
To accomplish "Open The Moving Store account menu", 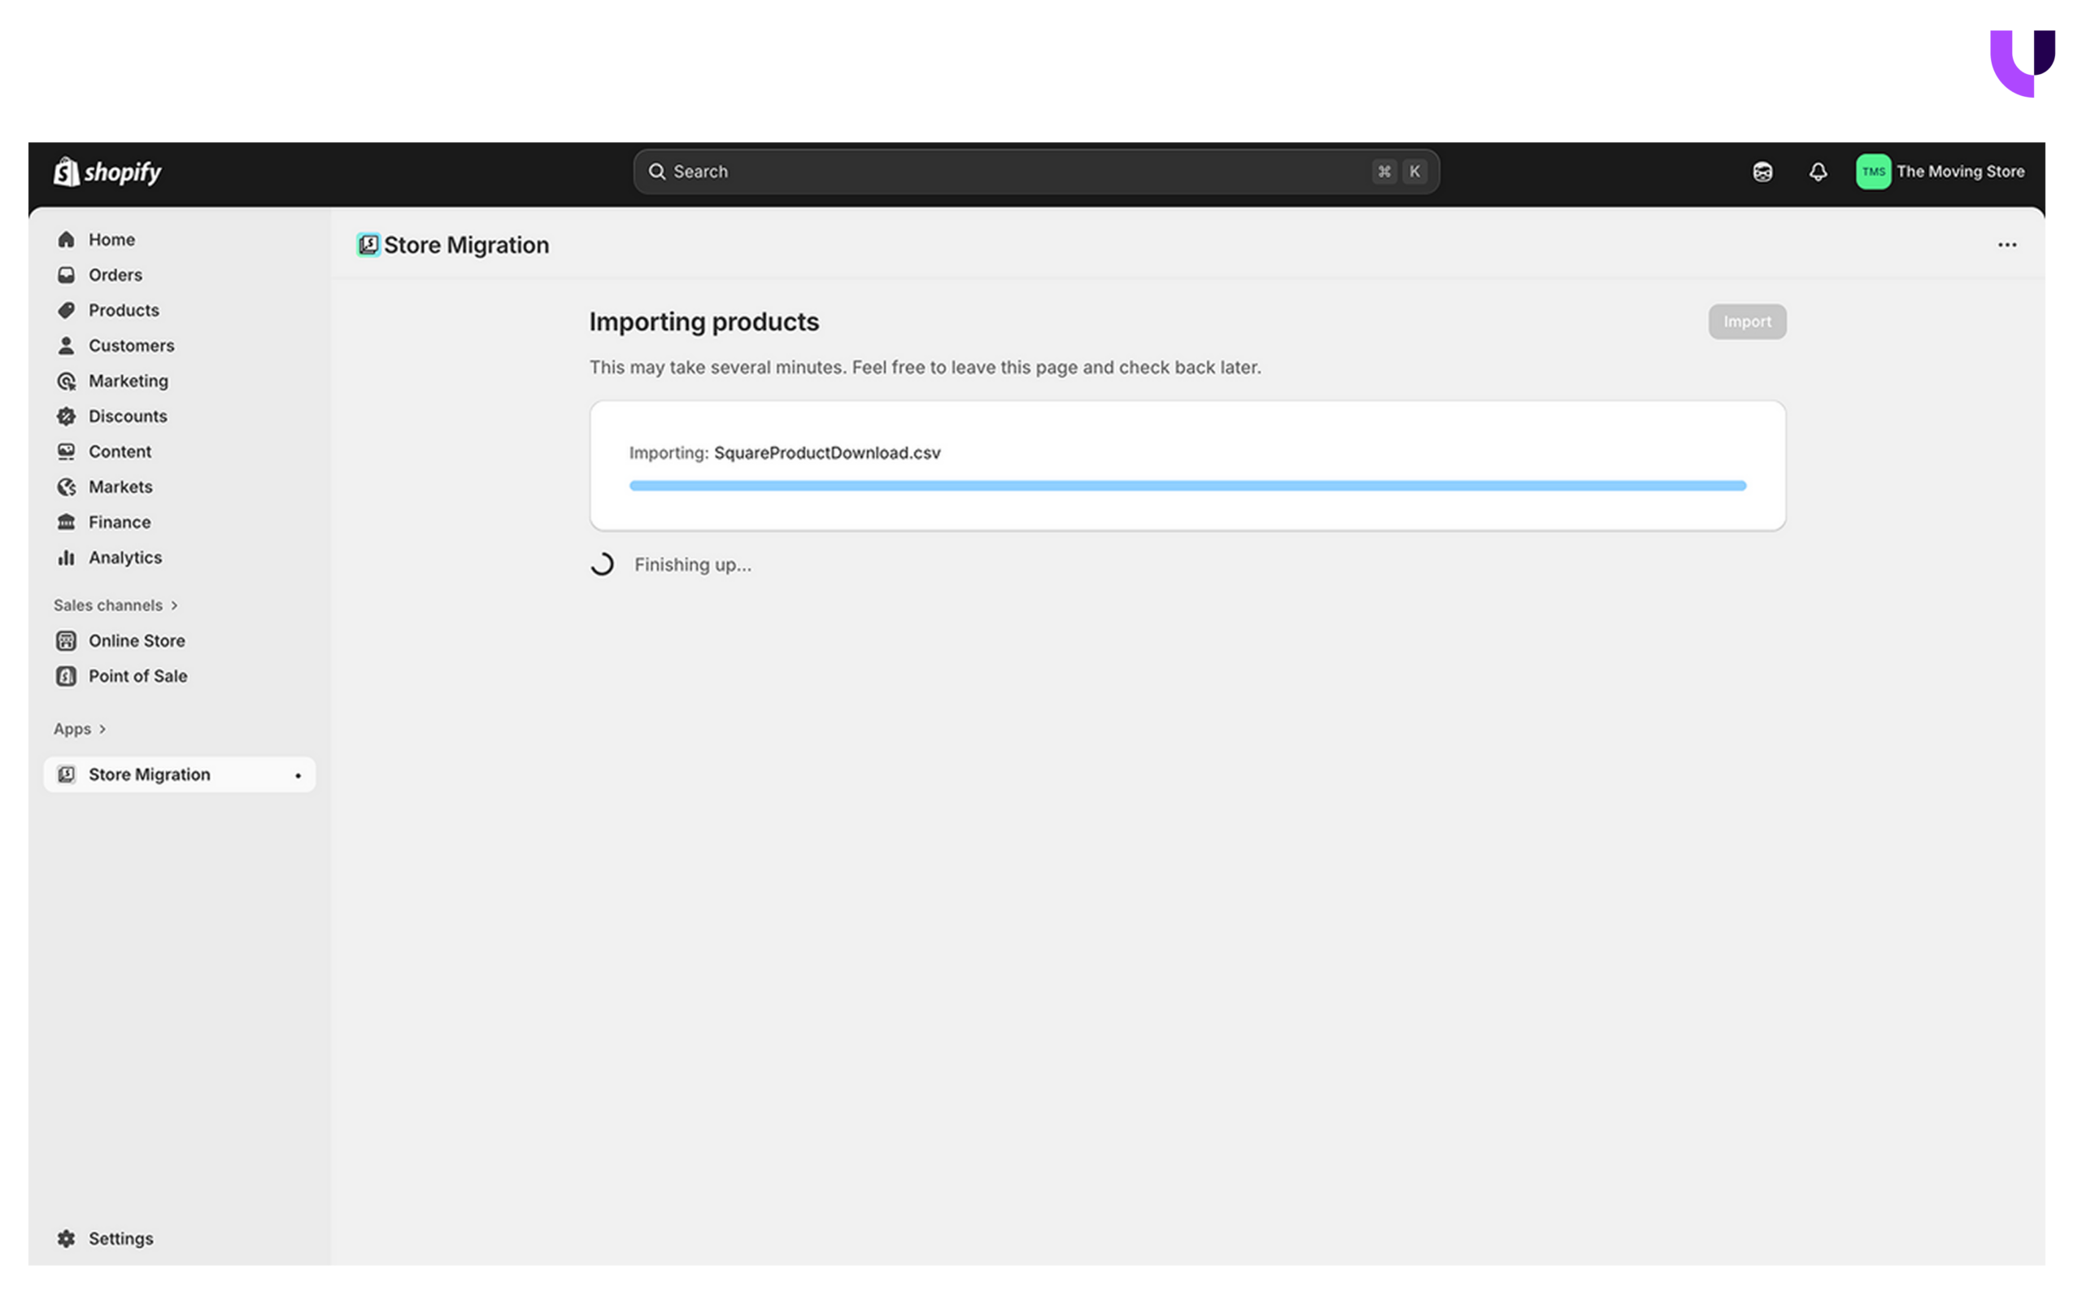I will pos(1959,172).
